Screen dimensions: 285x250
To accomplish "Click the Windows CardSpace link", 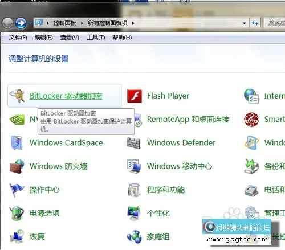I will tap(66, 143).
